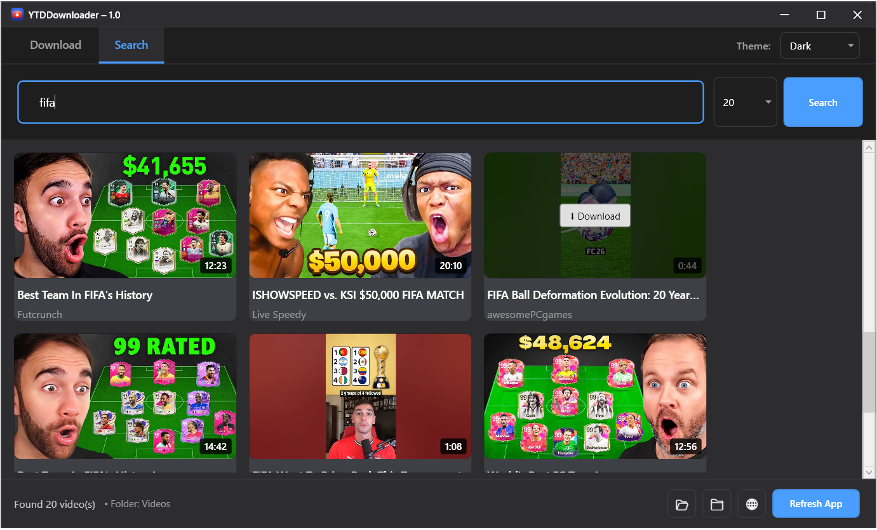Viewport: 877px width, 530px height.
Task: Click the 14:42 duration badge
Action: click(x=215, y=447)
